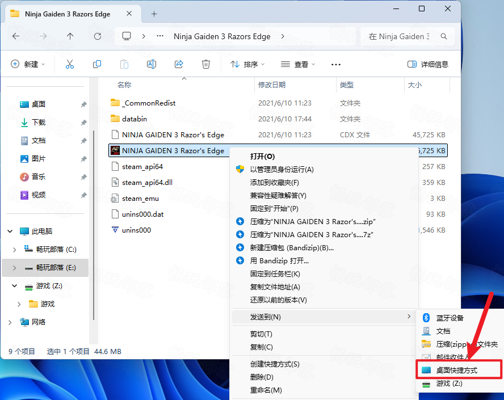504x400 pixels.
Task: Open Pictures (图片) in sidebar
Action: click(x=38, y=159)
